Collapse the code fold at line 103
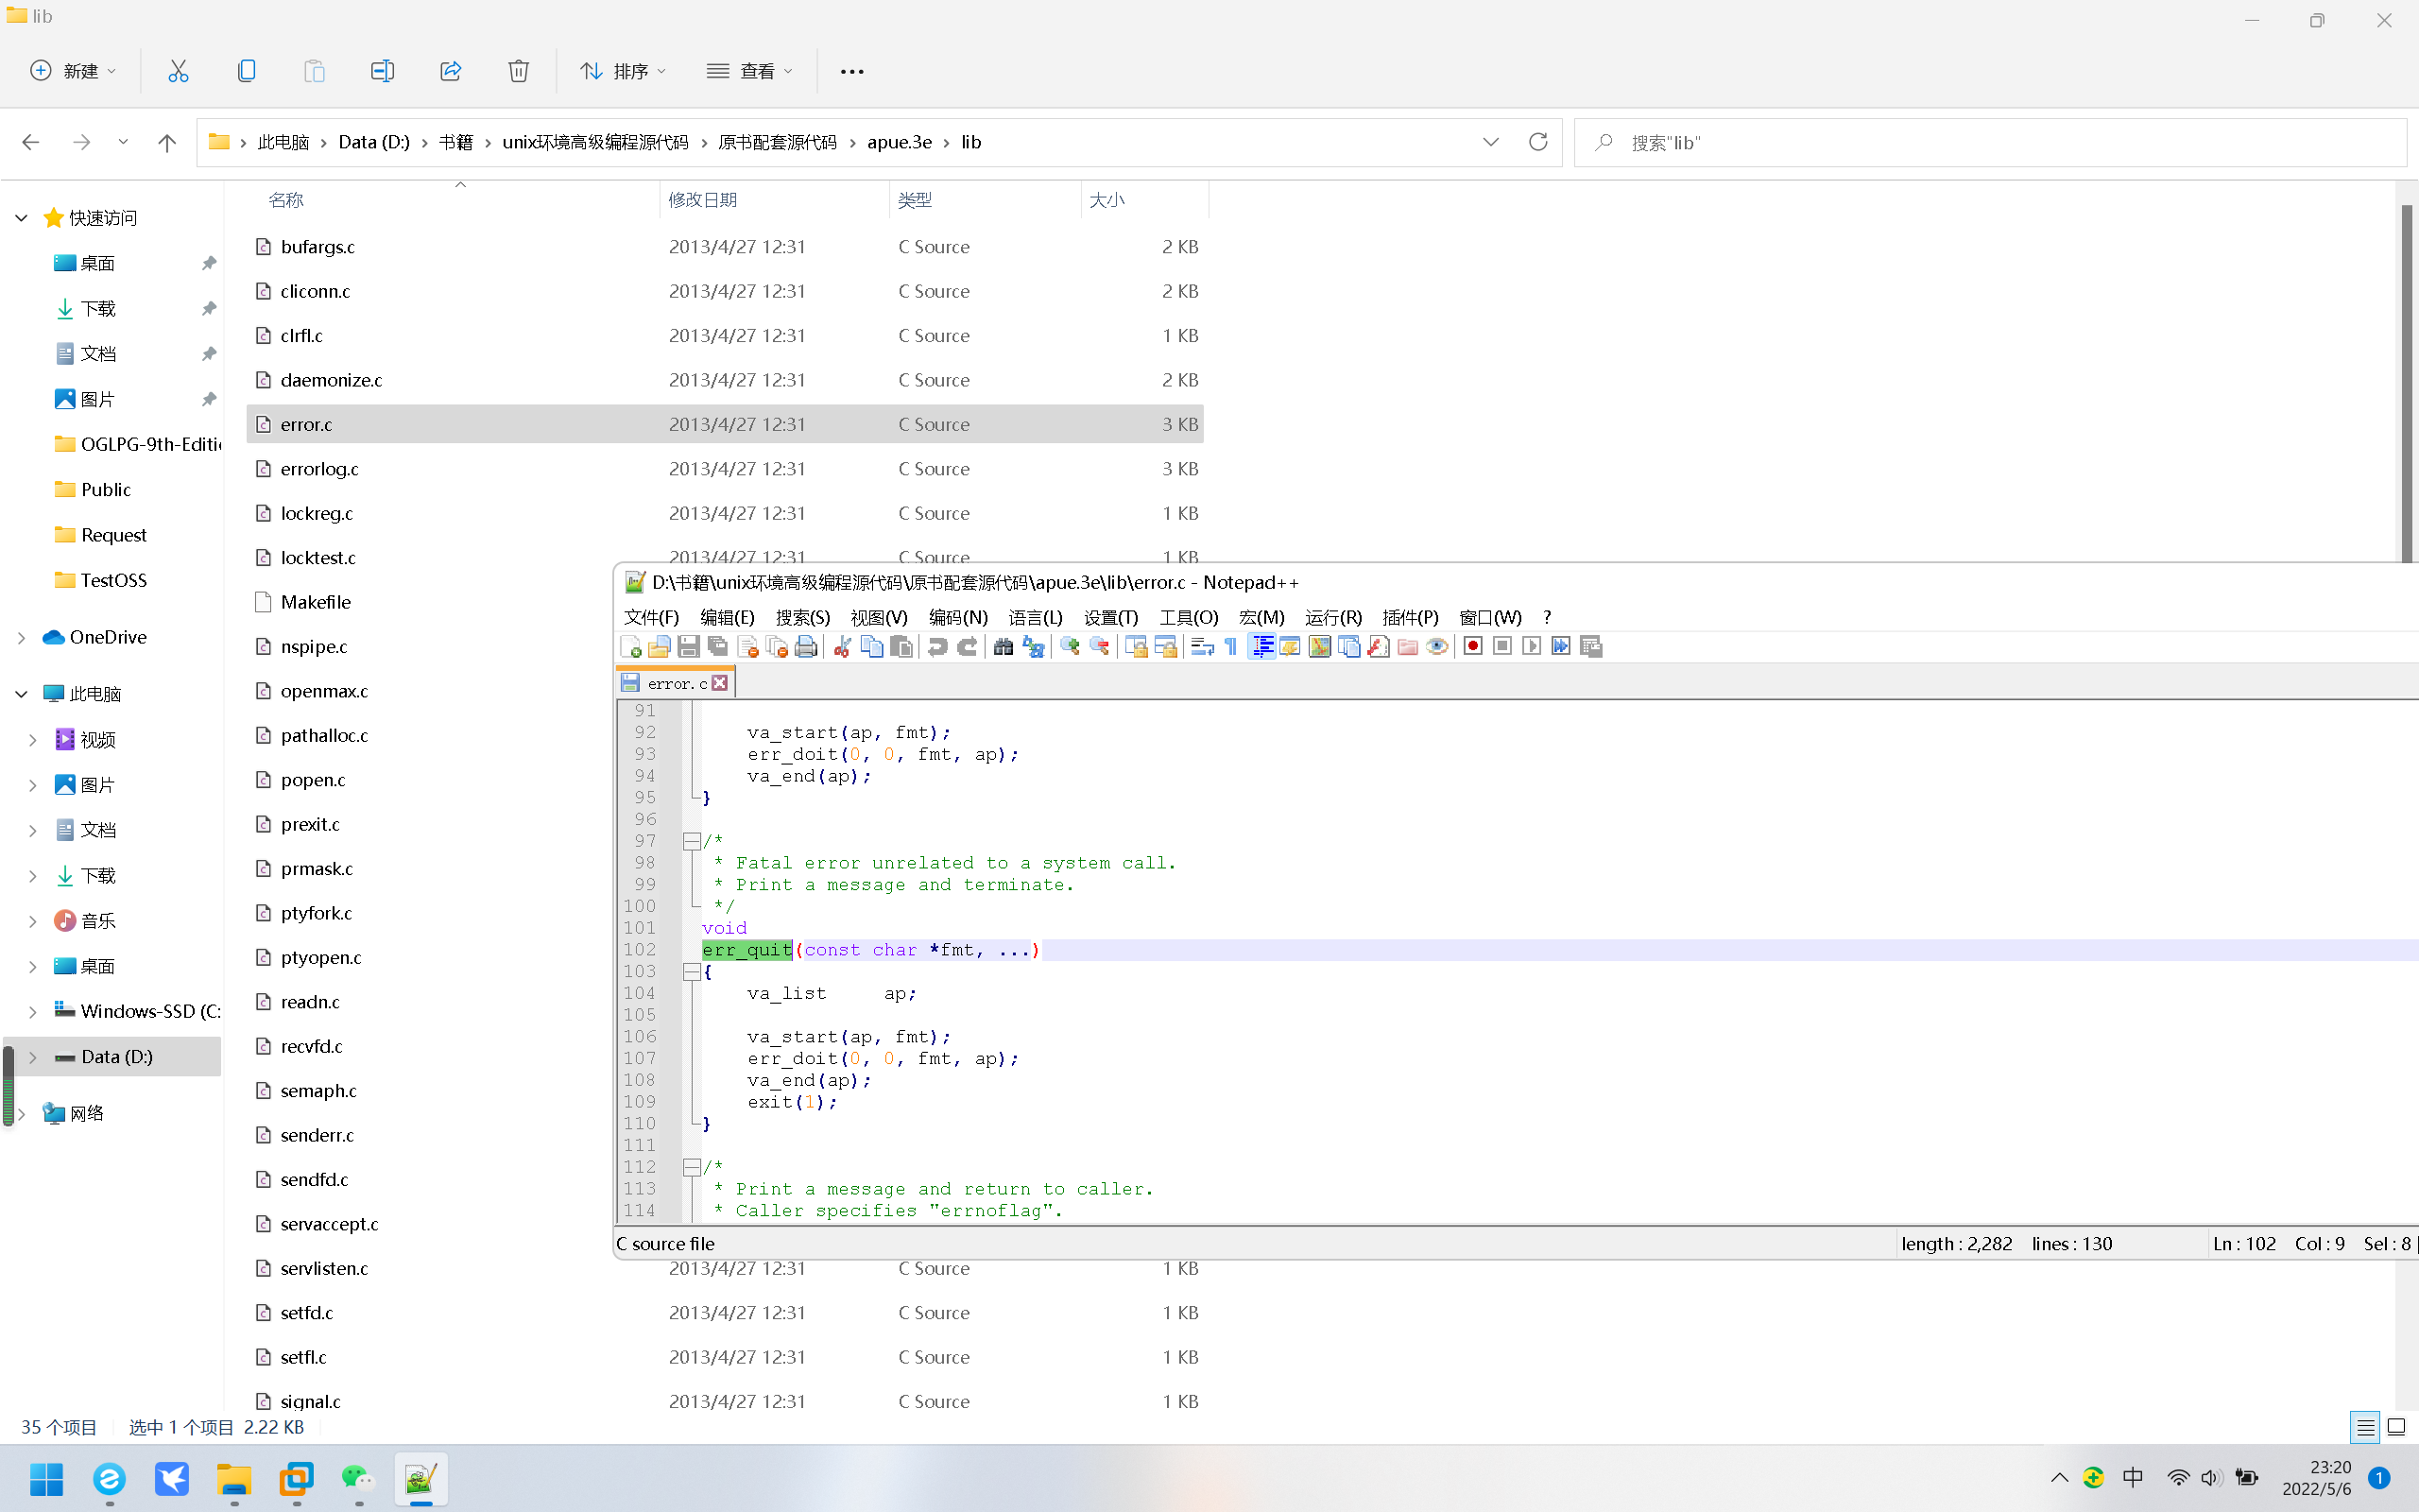Screen dimensions: 2419x1512 691,972
